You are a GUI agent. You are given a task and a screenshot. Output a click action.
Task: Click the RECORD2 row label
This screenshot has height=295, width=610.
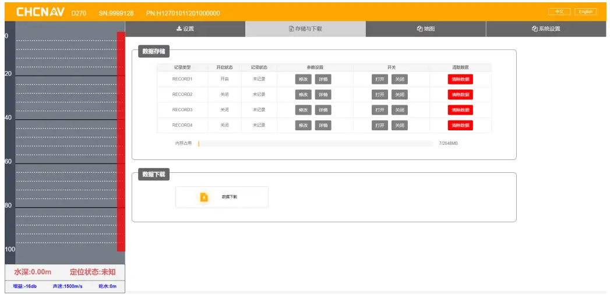[x=182, y=94]
